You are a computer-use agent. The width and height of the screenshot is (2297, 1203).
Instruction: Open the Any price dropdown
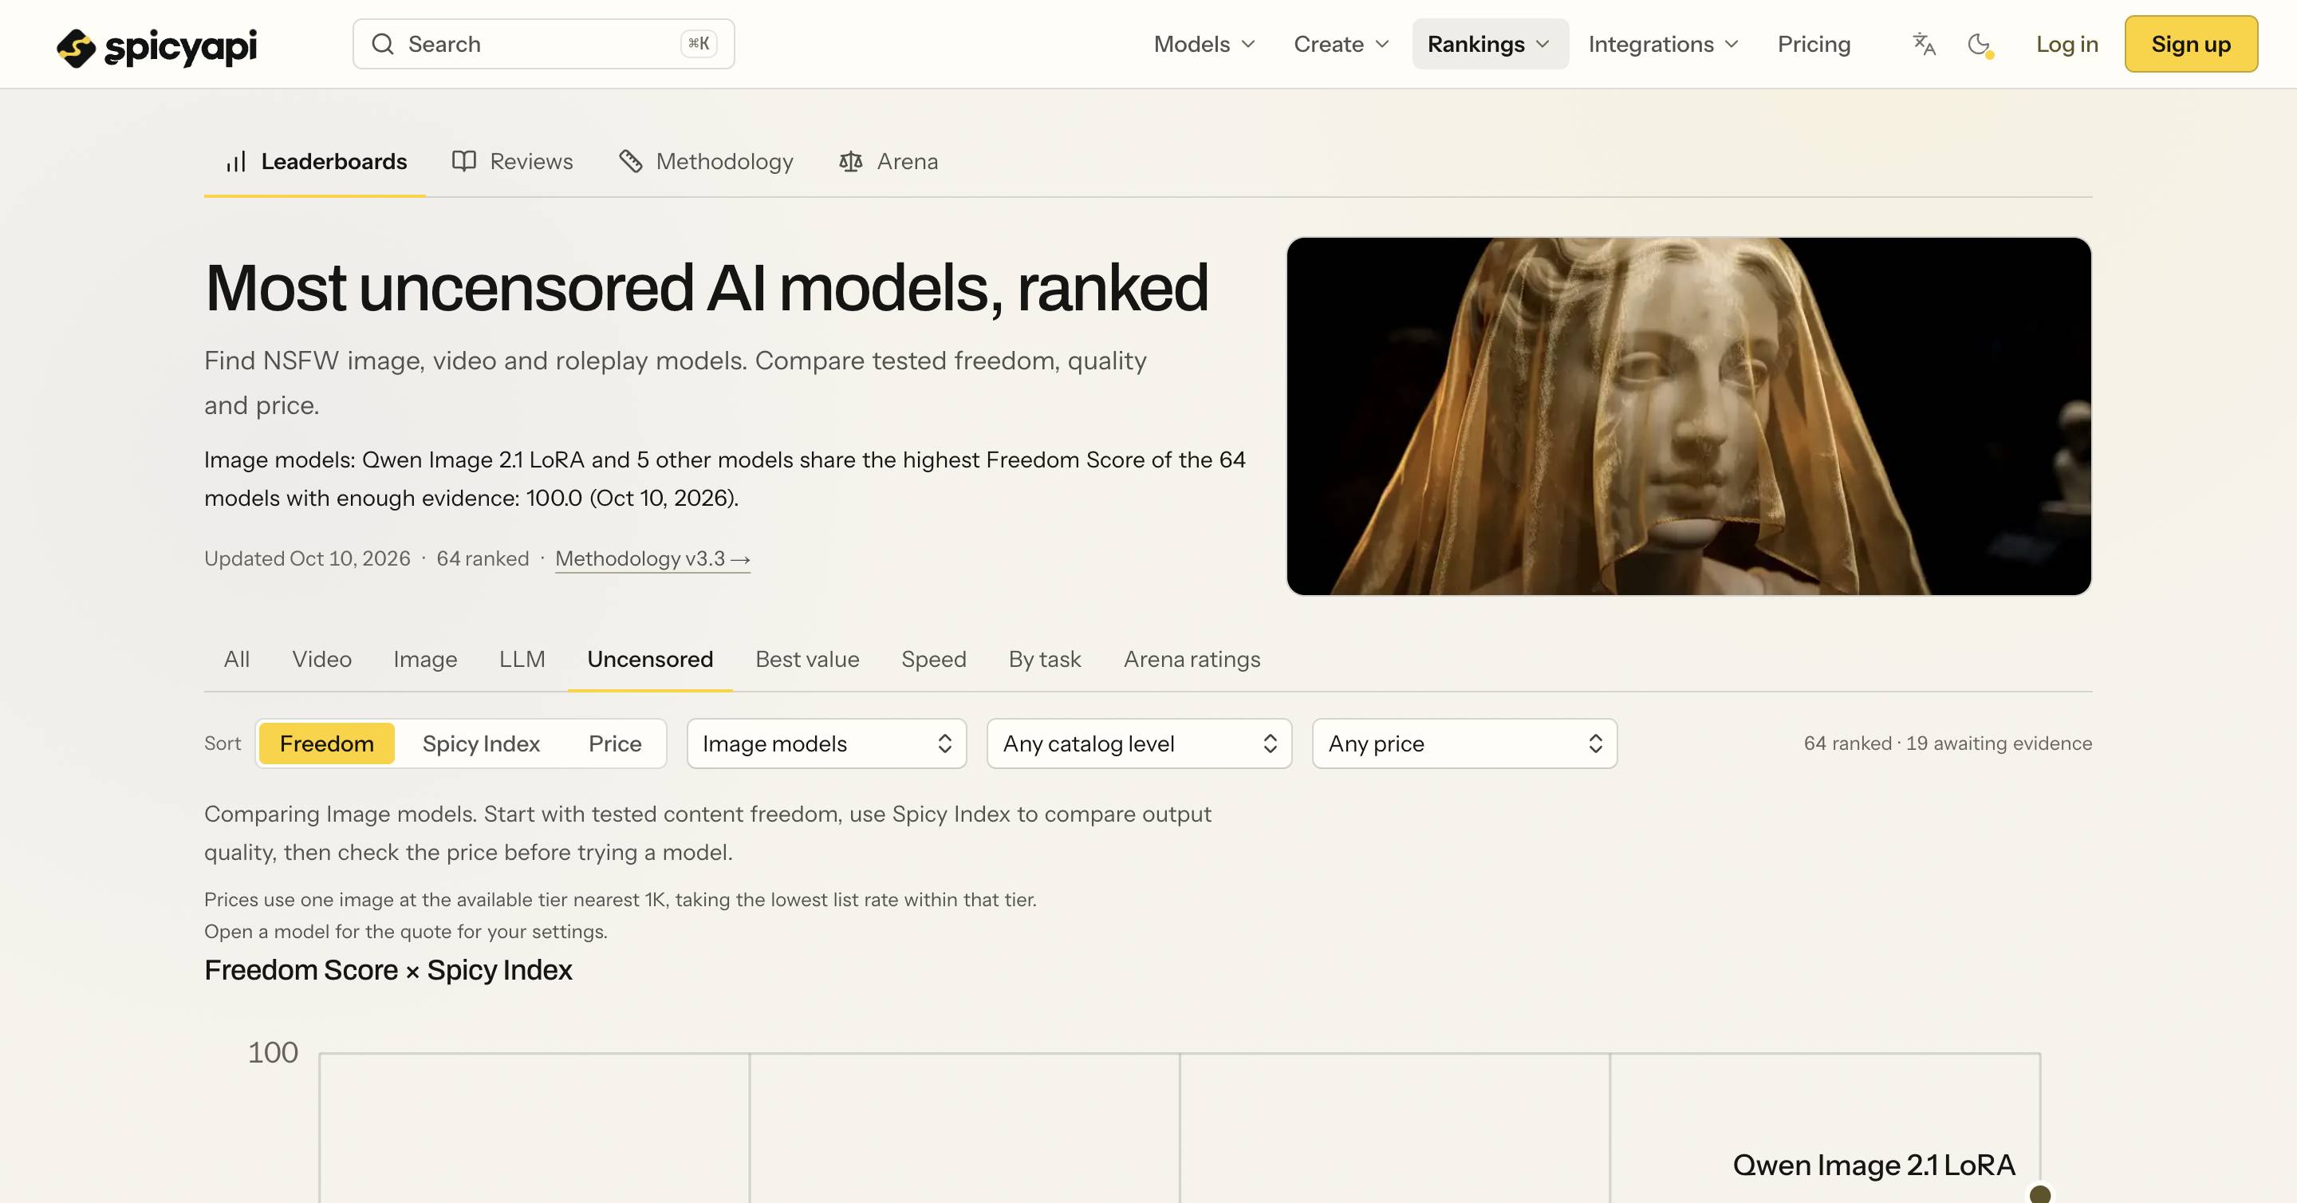1464,743
